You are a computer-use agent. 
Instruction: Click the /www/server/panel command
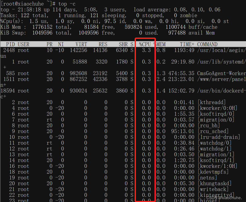click(221, 79)
